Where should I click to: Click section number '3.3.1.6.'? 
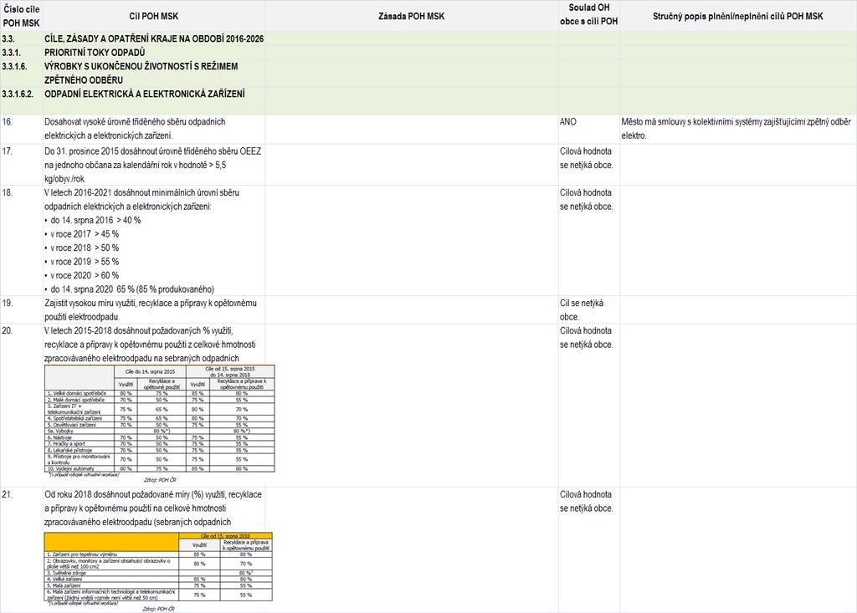[x=14, y=66]
